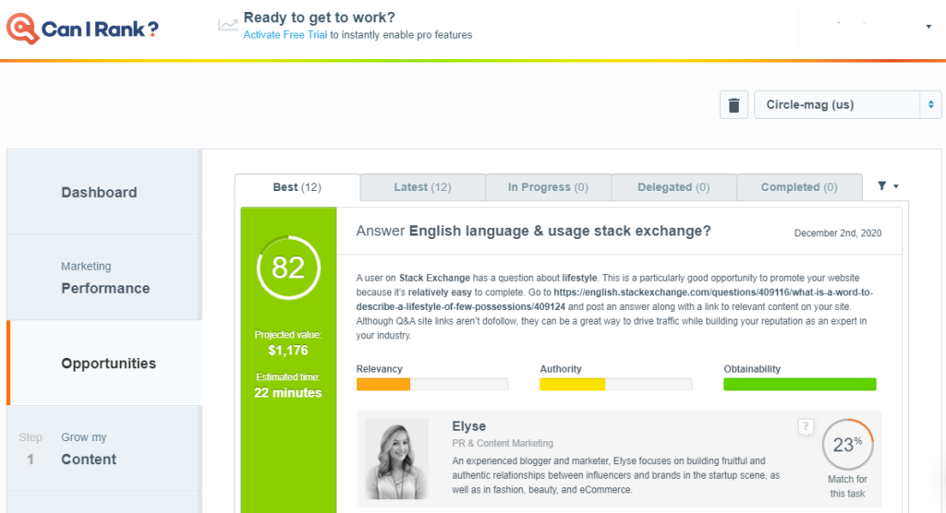
Task: Open the filter funnel icon menu
Action: 882,185
